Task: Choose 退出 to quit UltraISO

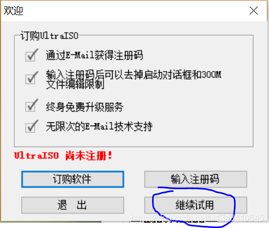Action: coord(73,205)
